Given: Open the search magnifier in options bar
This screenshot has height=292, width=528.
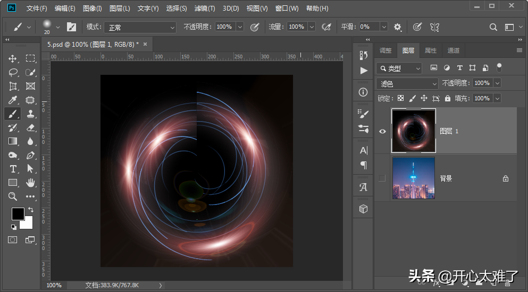Looking at the screenshot, I should click(x=493, y=27).
